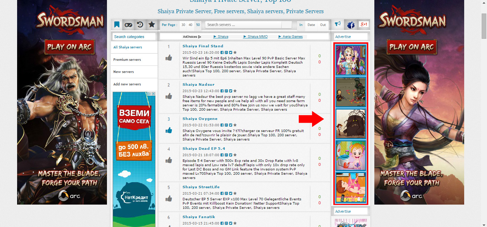The height and width of the screenshot is (227, 487).
Task: Sort servers by In votes
Action: 301,25
